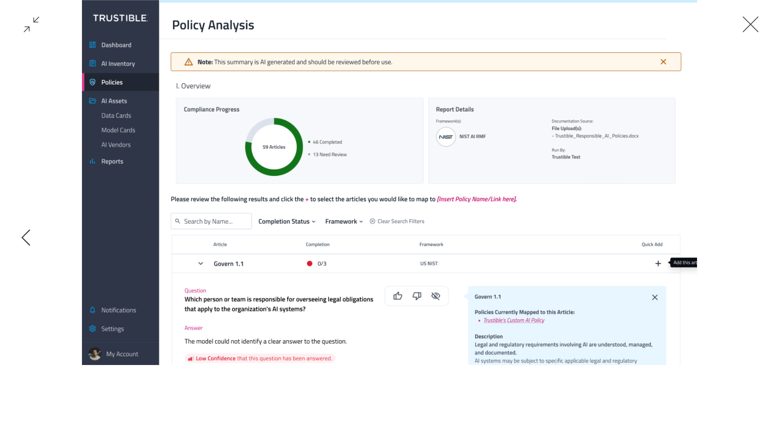Expand the Completion Status filter dropdown
This screenshot has height=438, width=779.
286,221
